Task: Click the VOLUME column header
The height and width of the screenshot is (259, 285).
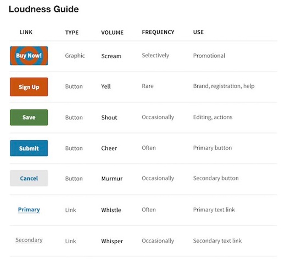Action: point(112,33)
